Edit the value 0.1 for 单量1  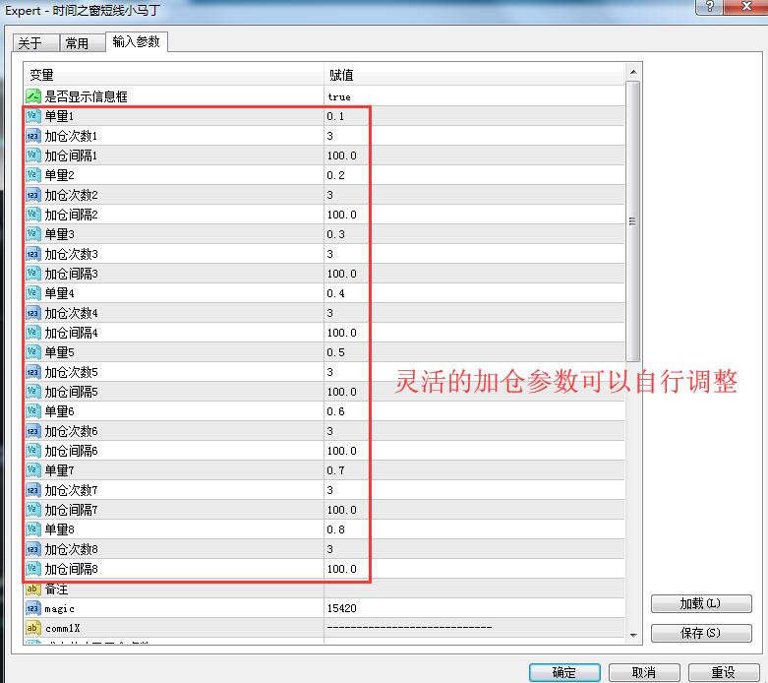click(472, 116)
